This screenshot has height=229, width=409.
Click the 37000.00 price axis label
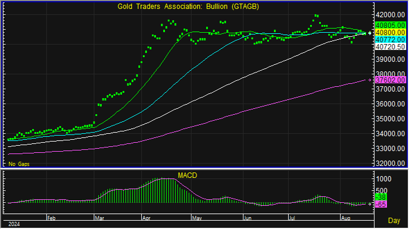tap(390, 89)
